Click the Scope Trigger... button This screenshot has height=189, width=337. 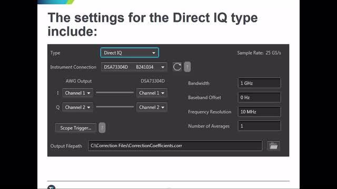tap(76, 128)
